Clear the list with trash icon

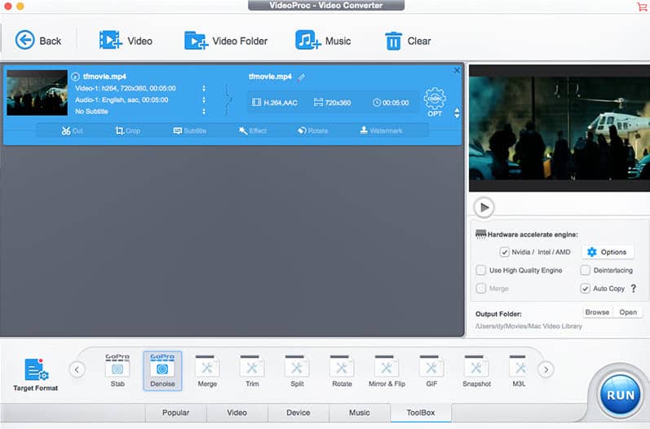pos(408,41)
